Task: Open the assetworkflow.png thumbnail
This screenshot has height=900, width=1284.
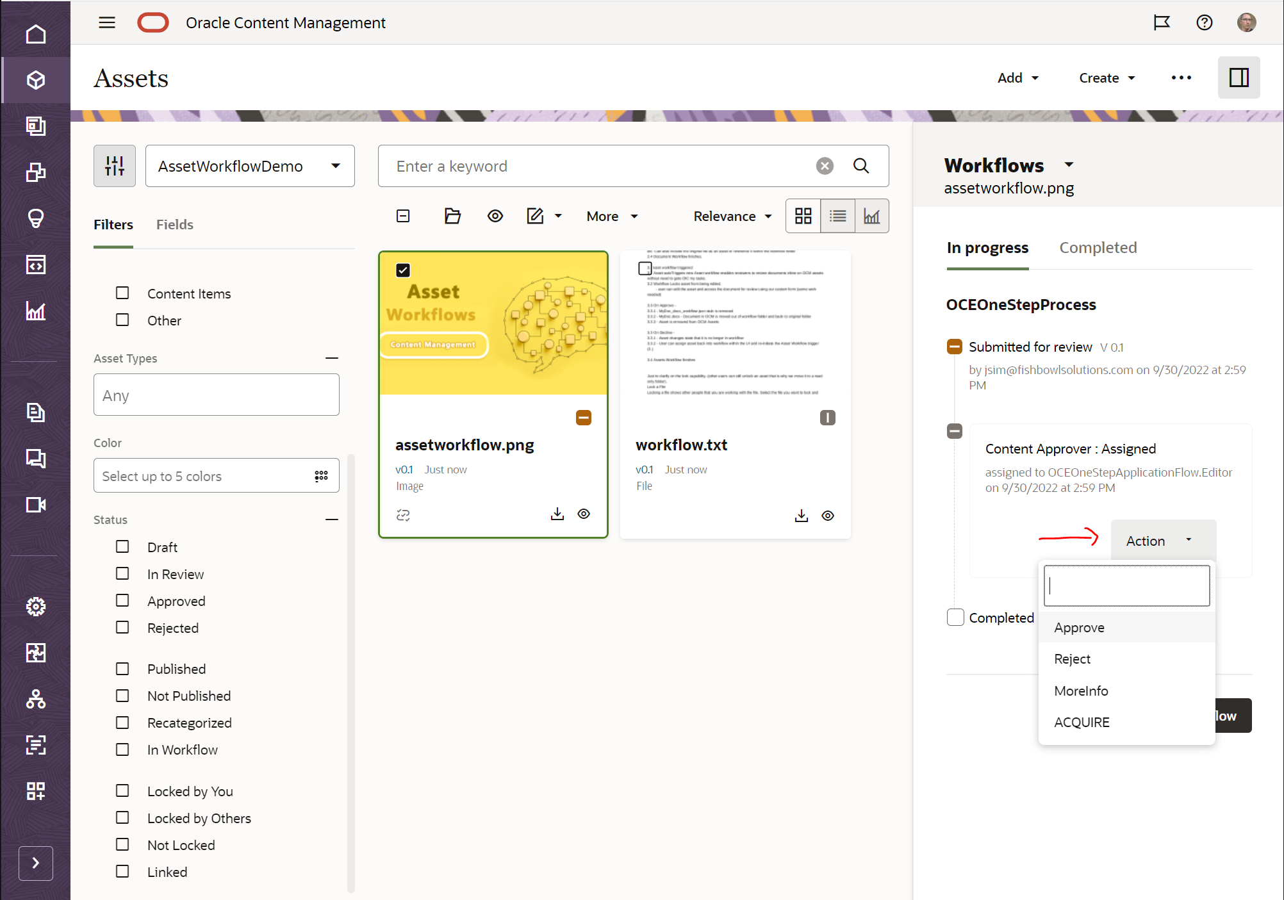Action: pos(493,323)
